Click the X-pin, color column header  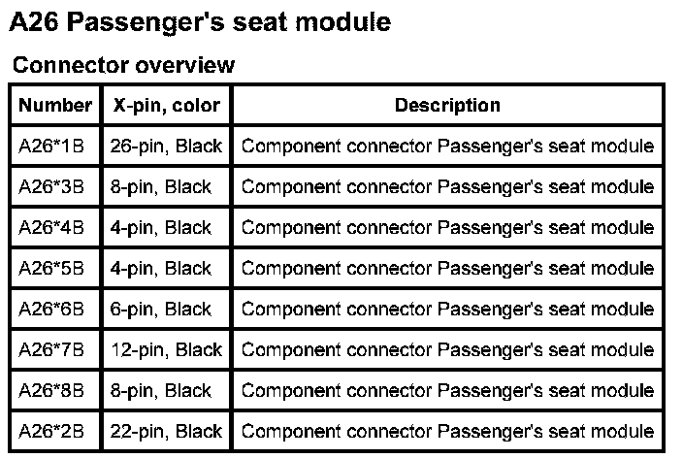(x=166, y=106)
